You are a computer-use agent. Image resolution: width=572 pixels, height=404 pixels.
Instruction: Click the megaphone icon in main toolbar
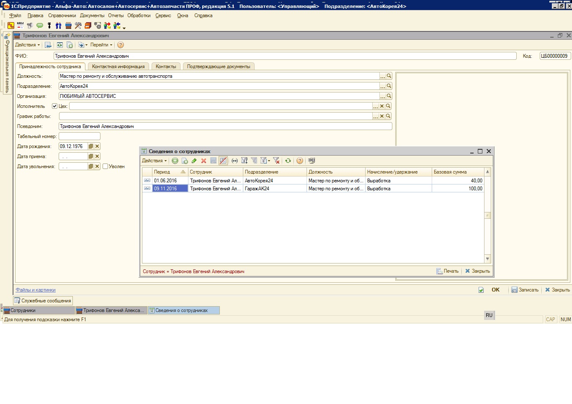pyautogui.click(x=30, y=26)
